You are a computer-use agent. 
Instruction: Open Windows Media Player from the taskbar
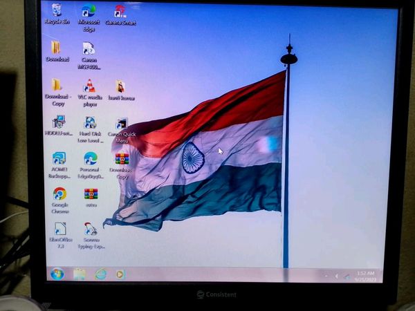point(120,274)
